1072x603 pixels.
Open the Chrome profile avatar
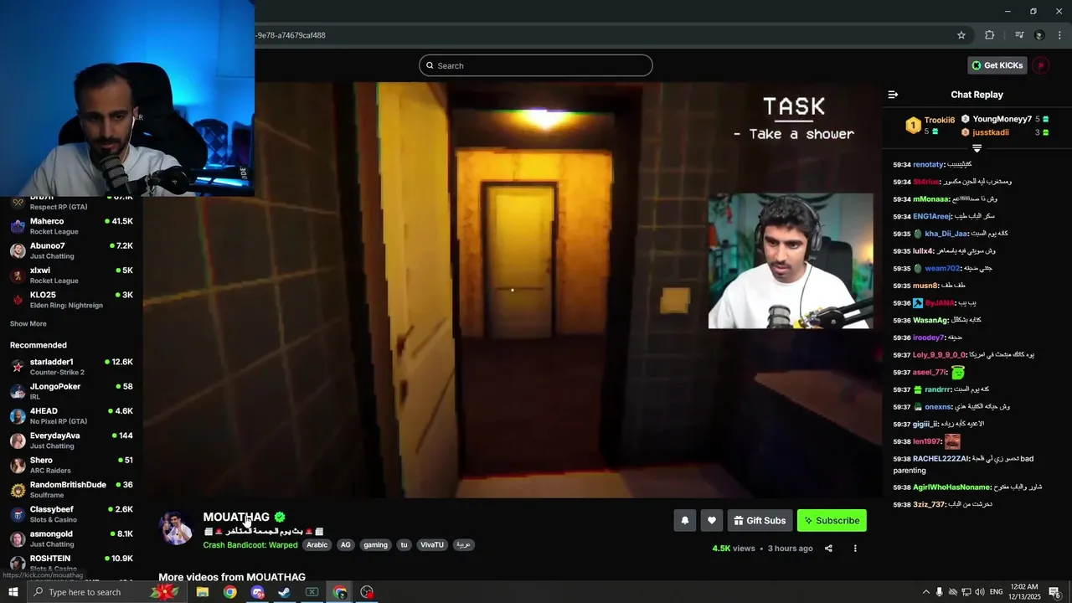click(x=1039, y=35)
